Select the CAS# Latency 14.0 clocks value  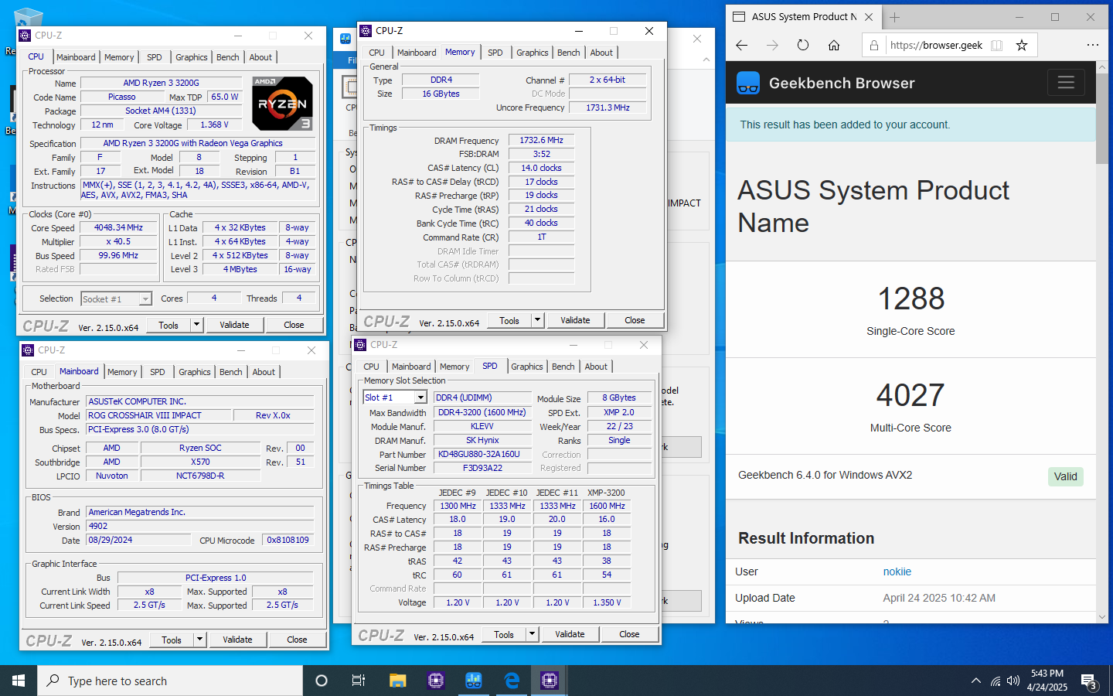(x=541, y=168)
